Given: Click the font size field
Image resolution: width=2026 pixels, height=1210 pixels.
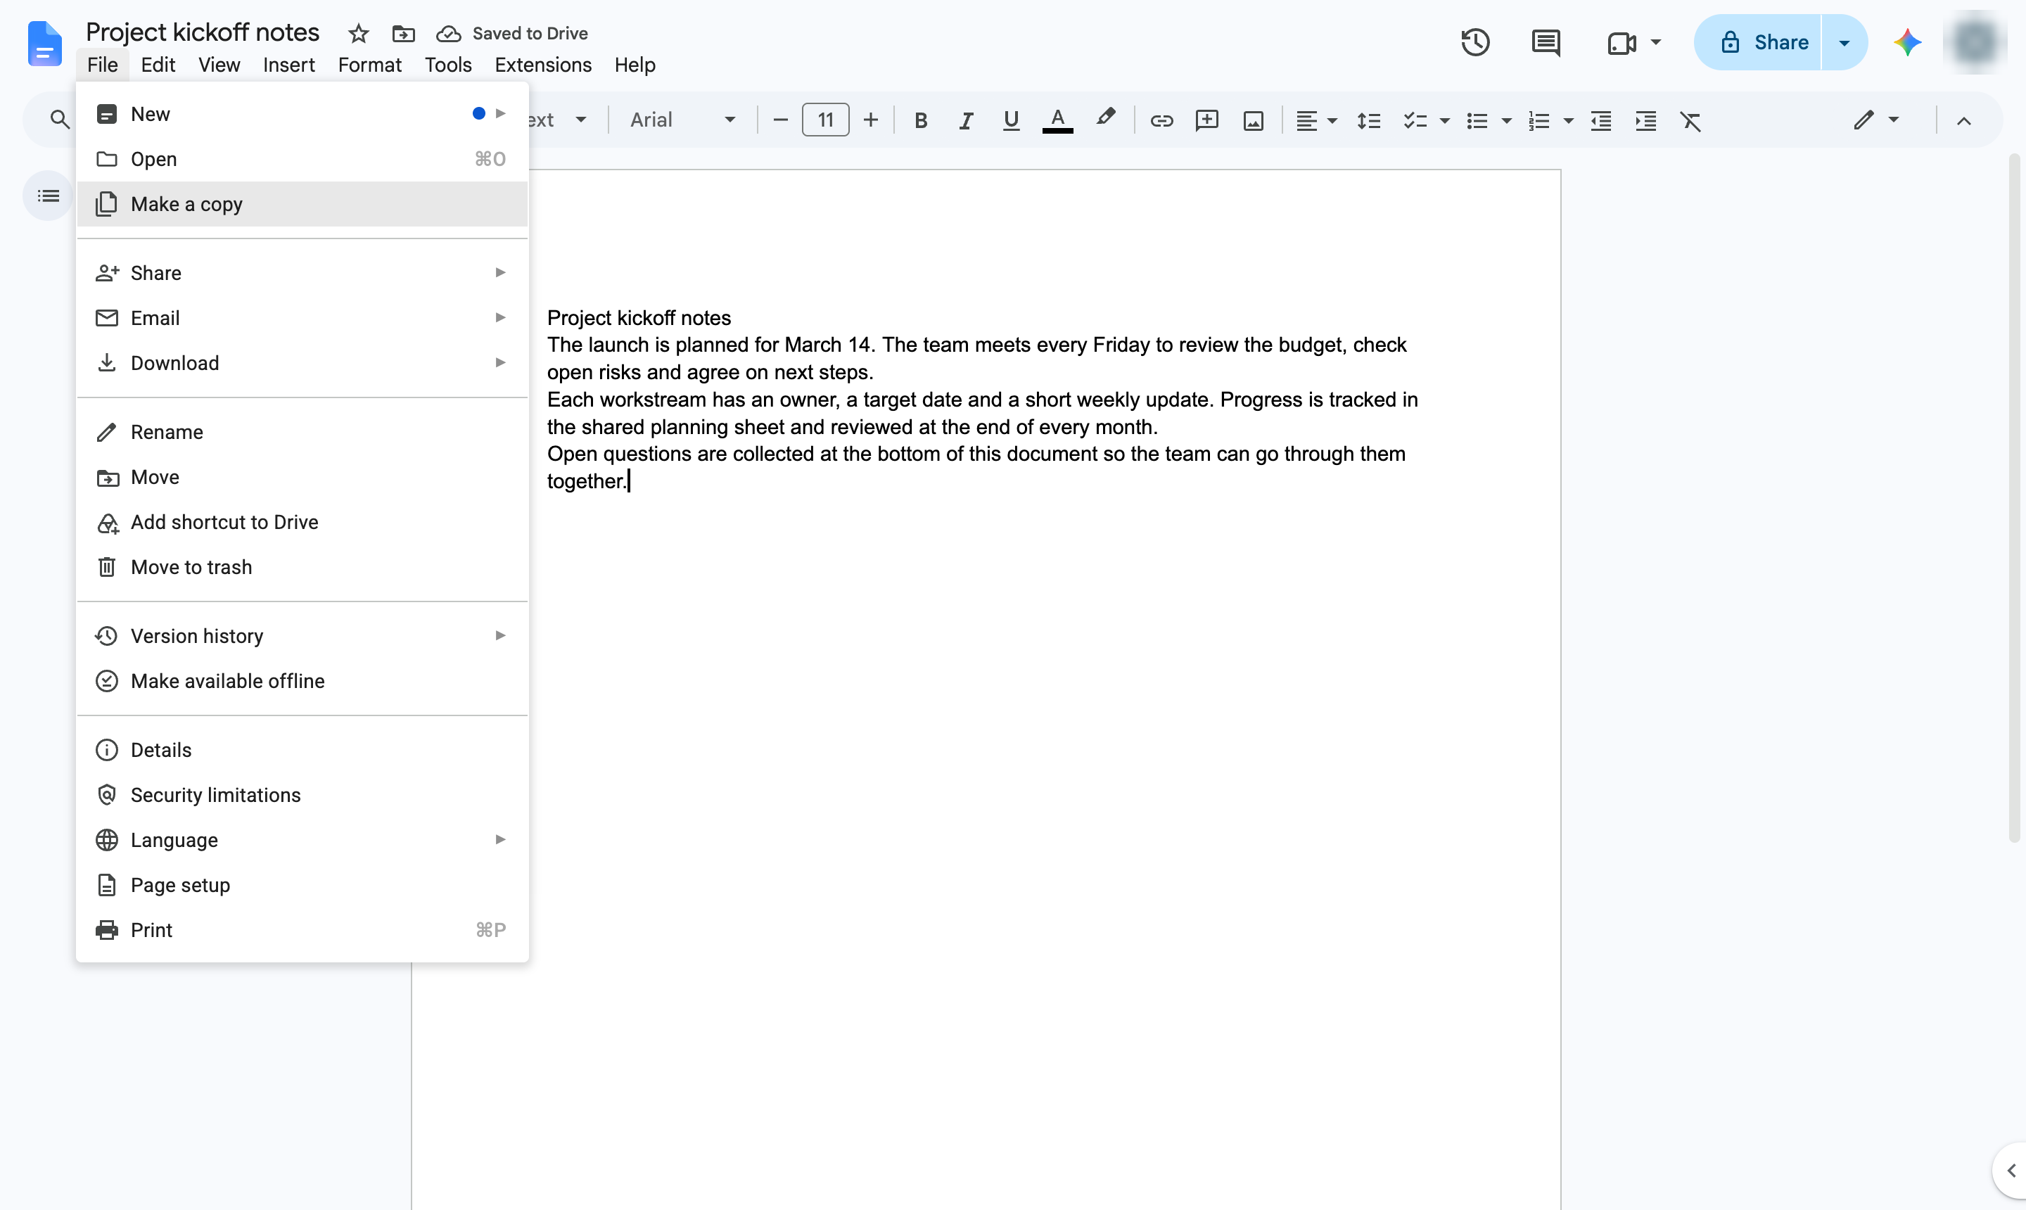Looking at the screenshot, I should coord(825,120).
